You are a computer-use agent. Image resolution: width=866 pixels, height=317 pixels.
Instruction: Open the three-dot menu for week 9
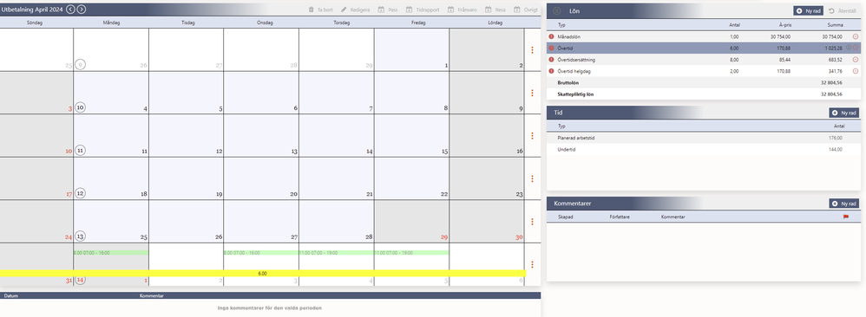tap(532, 50)
